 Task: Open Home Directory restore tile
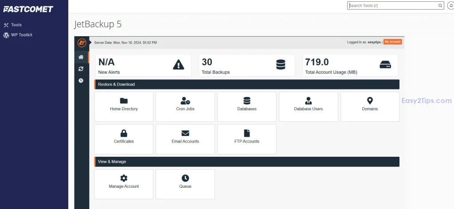(x=124, y=107)
